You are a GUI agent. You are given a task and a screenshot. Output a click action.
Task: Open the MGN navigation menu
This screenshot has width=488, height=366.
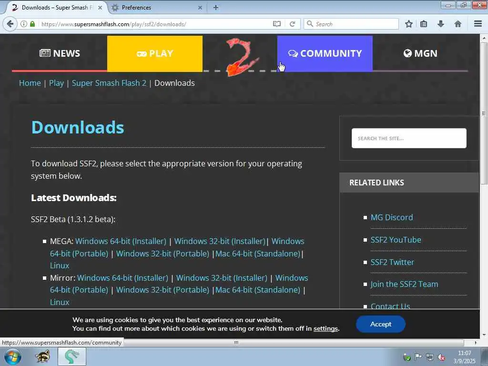tap(420, 53)
